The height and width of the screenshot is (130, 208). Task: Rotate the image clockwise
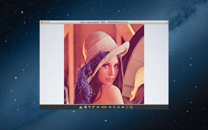93,107
